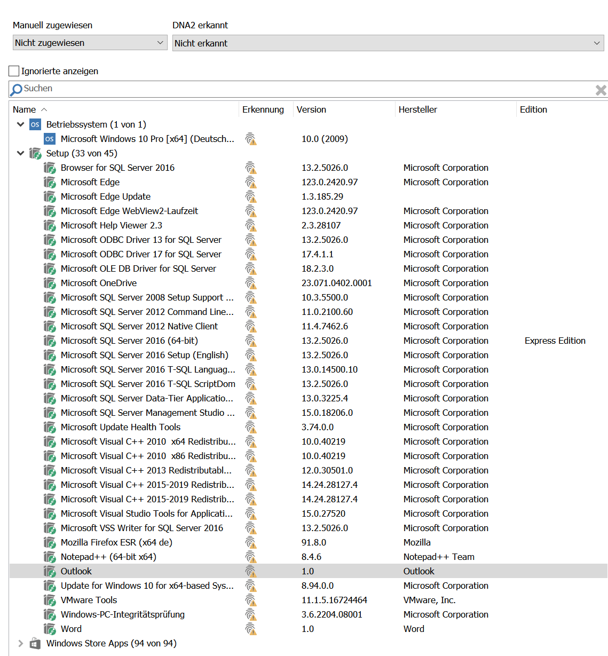Click the setup icon next to Microsoft Edge

pyautogui.click(x=50, y=182)
